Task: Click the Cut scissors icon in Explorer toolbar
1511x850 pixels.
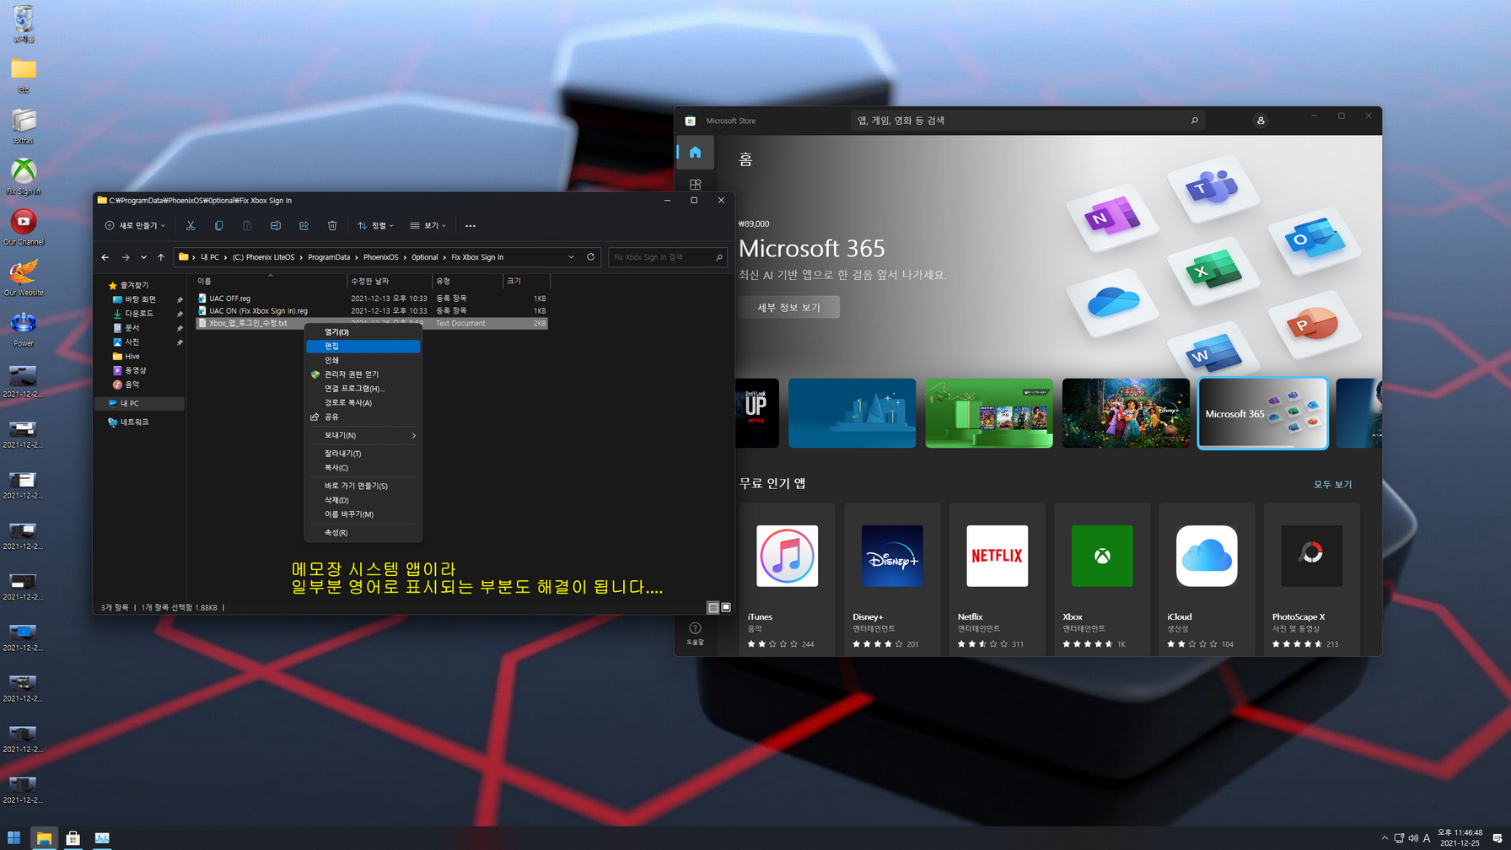Action: point(191,226)
